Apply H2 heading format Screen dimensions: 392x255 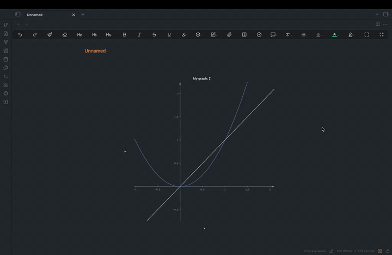point(79,35)
